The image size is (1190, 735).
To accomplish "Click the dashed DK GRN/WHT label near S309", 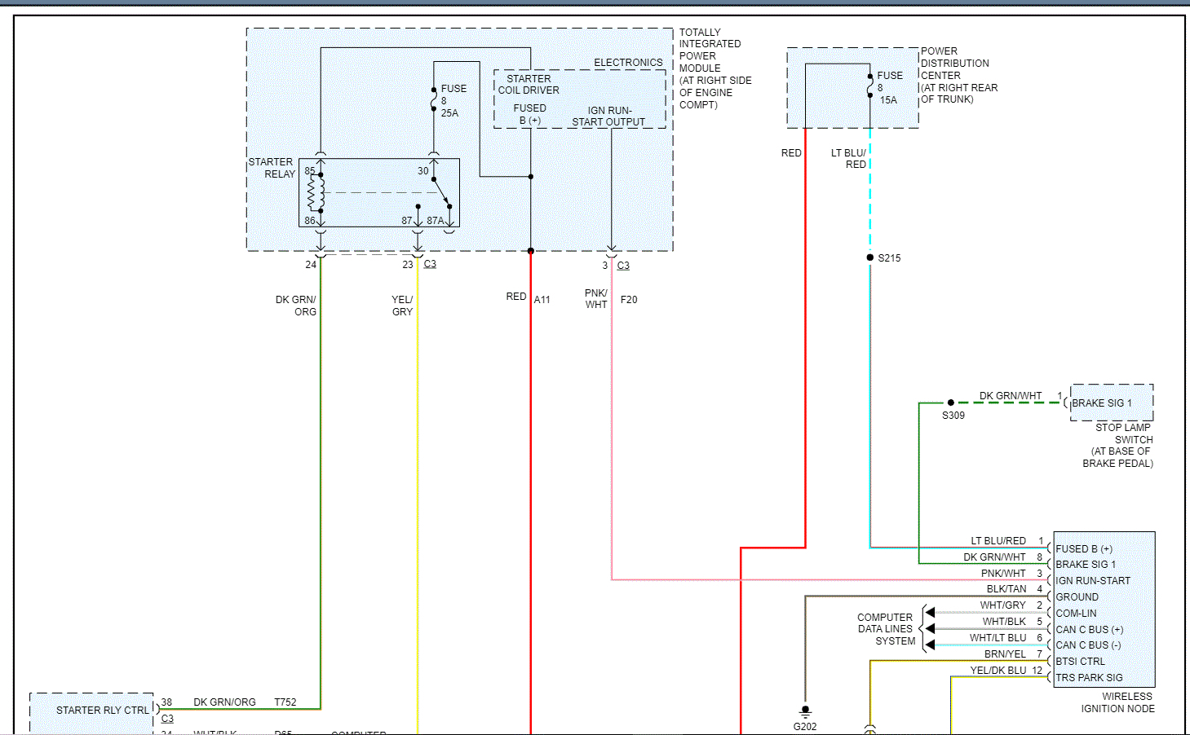I will pyautogui.click(x=1011, y=396).
